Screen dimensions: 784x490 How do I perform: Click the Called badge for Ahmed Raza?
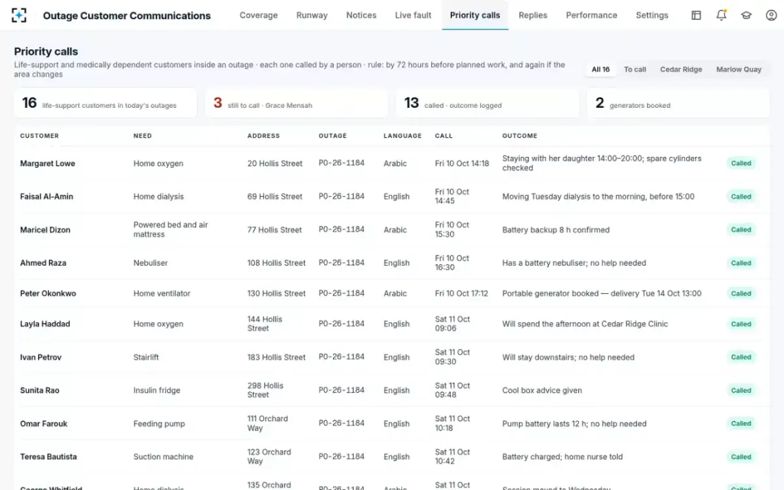tap(741, 263)
